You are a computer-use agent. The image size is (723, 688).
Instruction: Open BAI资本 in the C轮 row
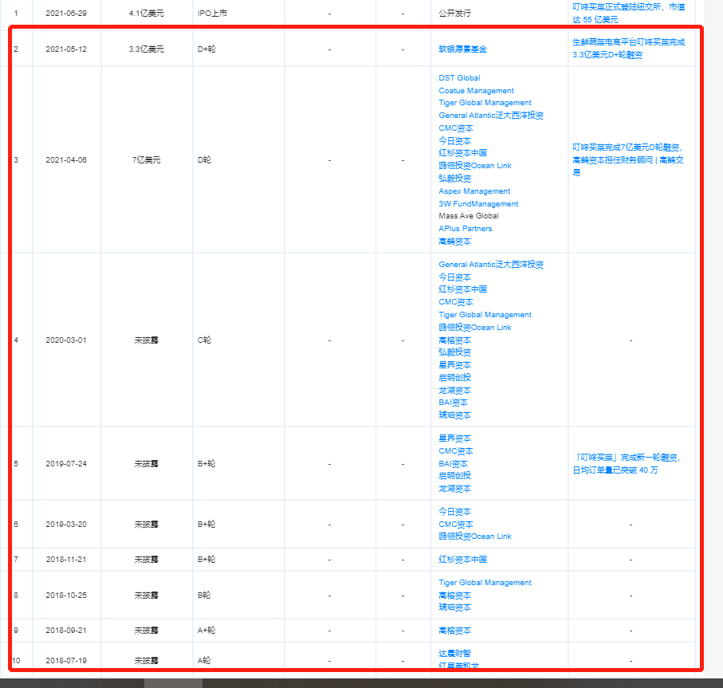pyautogui.click(x=453, y=403)
